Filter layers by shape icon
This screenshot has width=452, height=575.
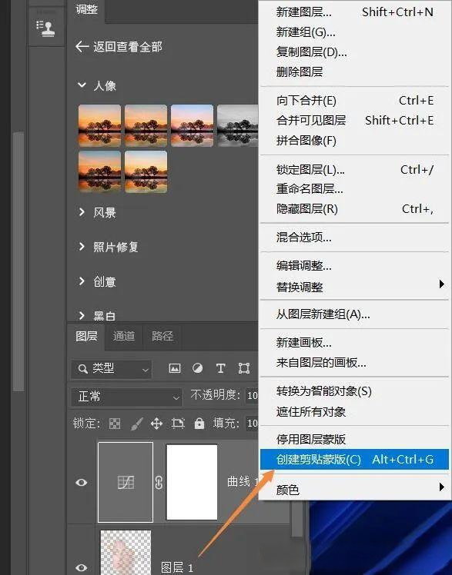[244, 368]
